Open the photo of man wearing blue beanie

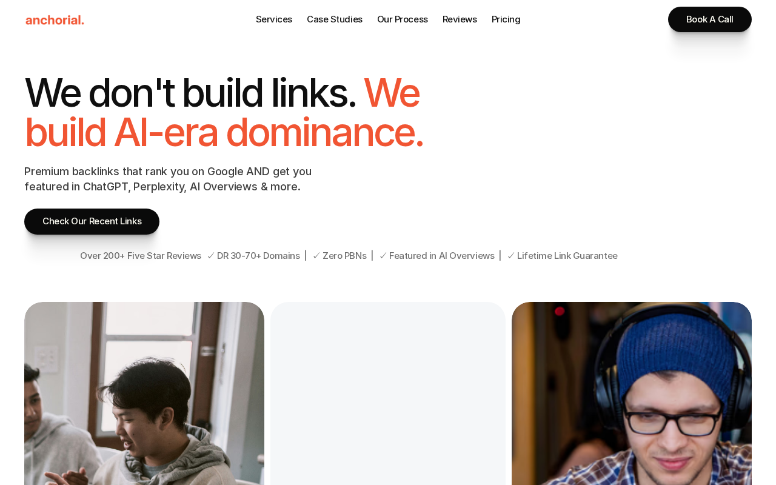(632, 393)
